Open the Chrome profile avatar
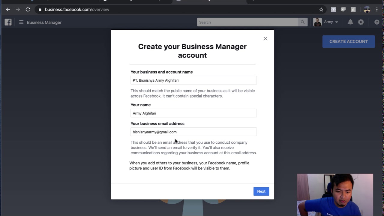This screenshot has height=216, width=384. pos(367,10)
